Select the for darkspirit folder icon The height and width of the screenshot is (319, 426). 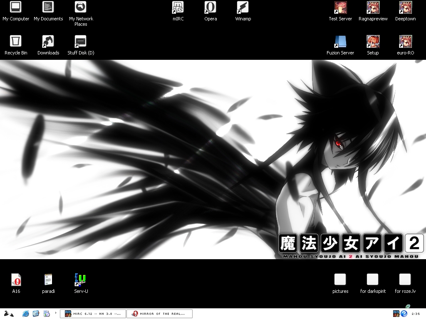click(x=372, y=280)
